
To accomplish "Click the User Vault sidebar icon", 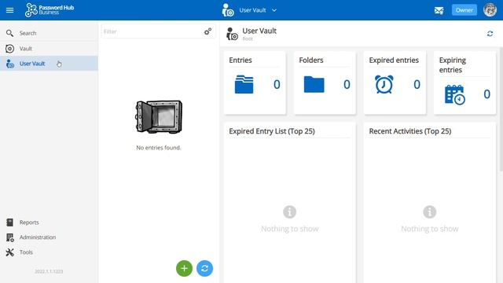I will click(10, 64).
